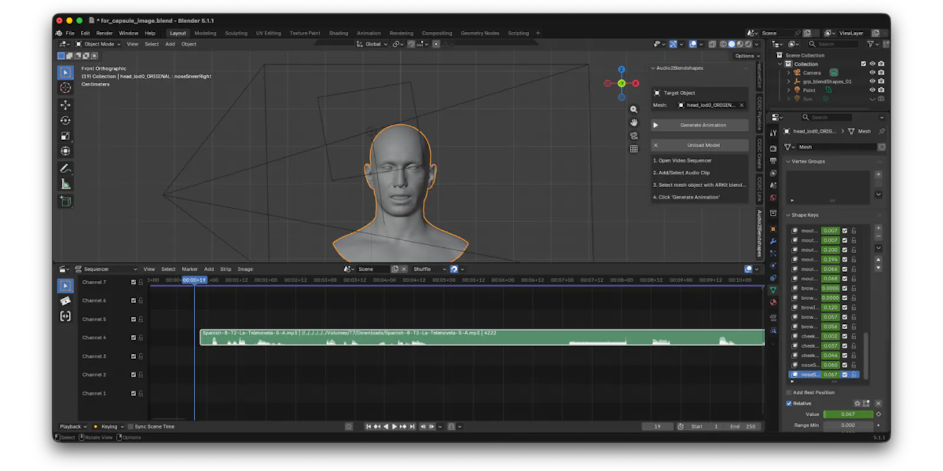Screen dimensions: 943x471
Task: Toggle the Channel 4 mute checkbox
Action: pyautogui.click(x=133, y=337)
